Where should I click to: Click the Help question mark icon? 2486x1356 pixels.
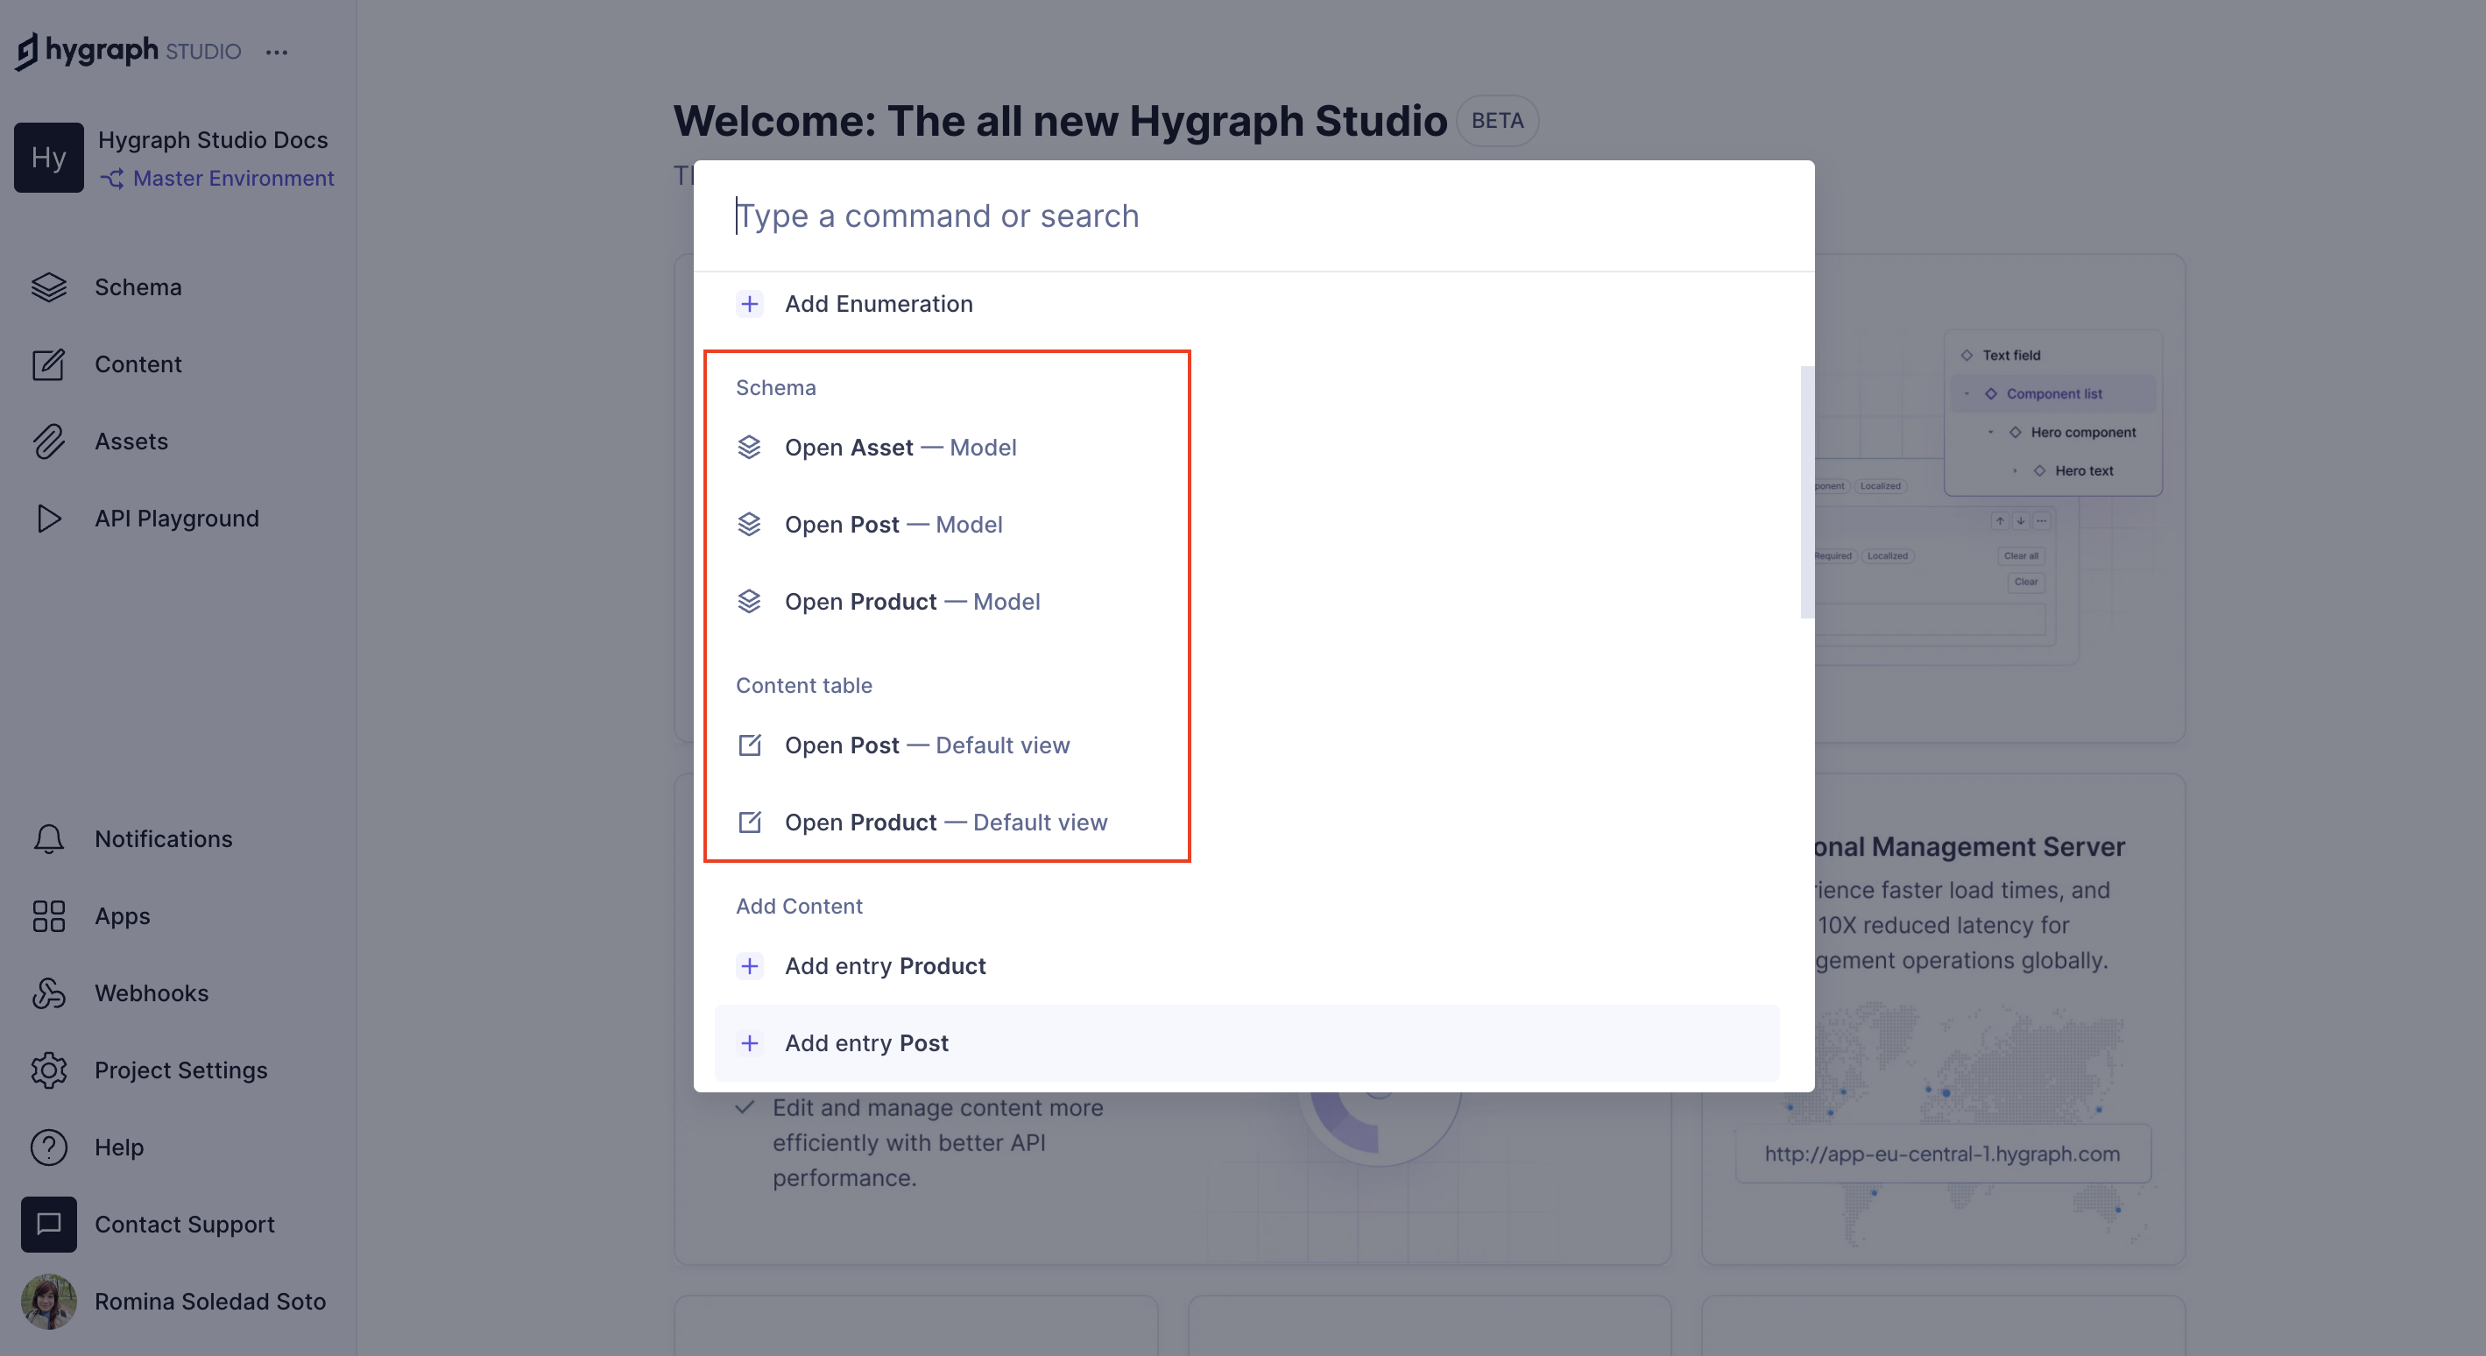[x=48, y=1148]
